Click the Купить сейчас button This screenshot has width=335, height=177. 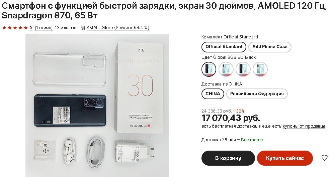pyautogui.click(x=285, y=158)
